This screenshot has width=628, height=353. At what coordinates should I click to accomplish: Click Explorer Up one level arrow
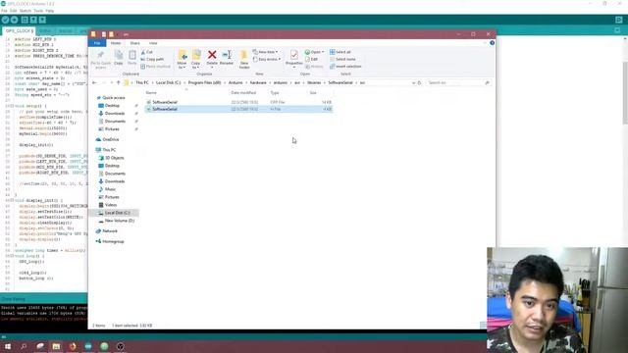pyautogui.click(x=118, y=82)
